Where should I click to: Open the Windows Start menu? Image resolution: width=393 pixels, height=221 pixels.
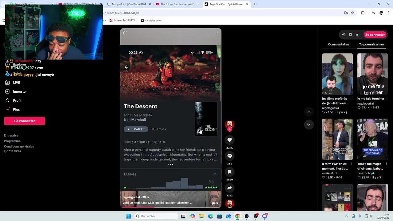click(x=129, y=216)
